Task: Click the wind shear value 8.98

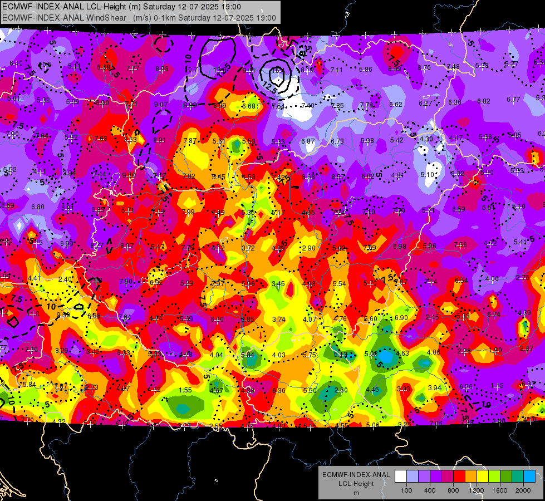Action: tap(162, 69)
